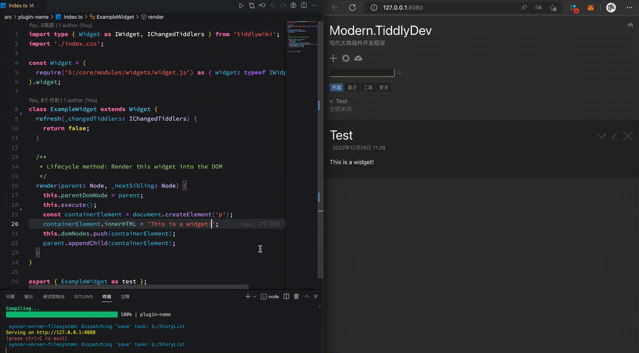Open more actions chevron for Test tiddler

(602, 136)
